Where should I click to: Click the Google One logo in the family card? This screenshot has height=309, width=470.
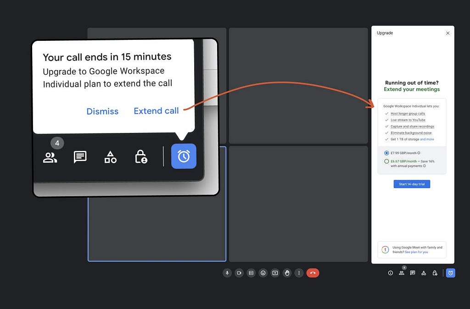[x=385, y=249]
